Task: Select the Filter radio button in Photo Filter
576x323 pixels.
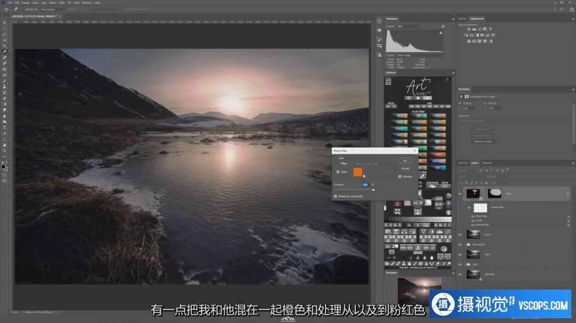Action: click(338, 163)
